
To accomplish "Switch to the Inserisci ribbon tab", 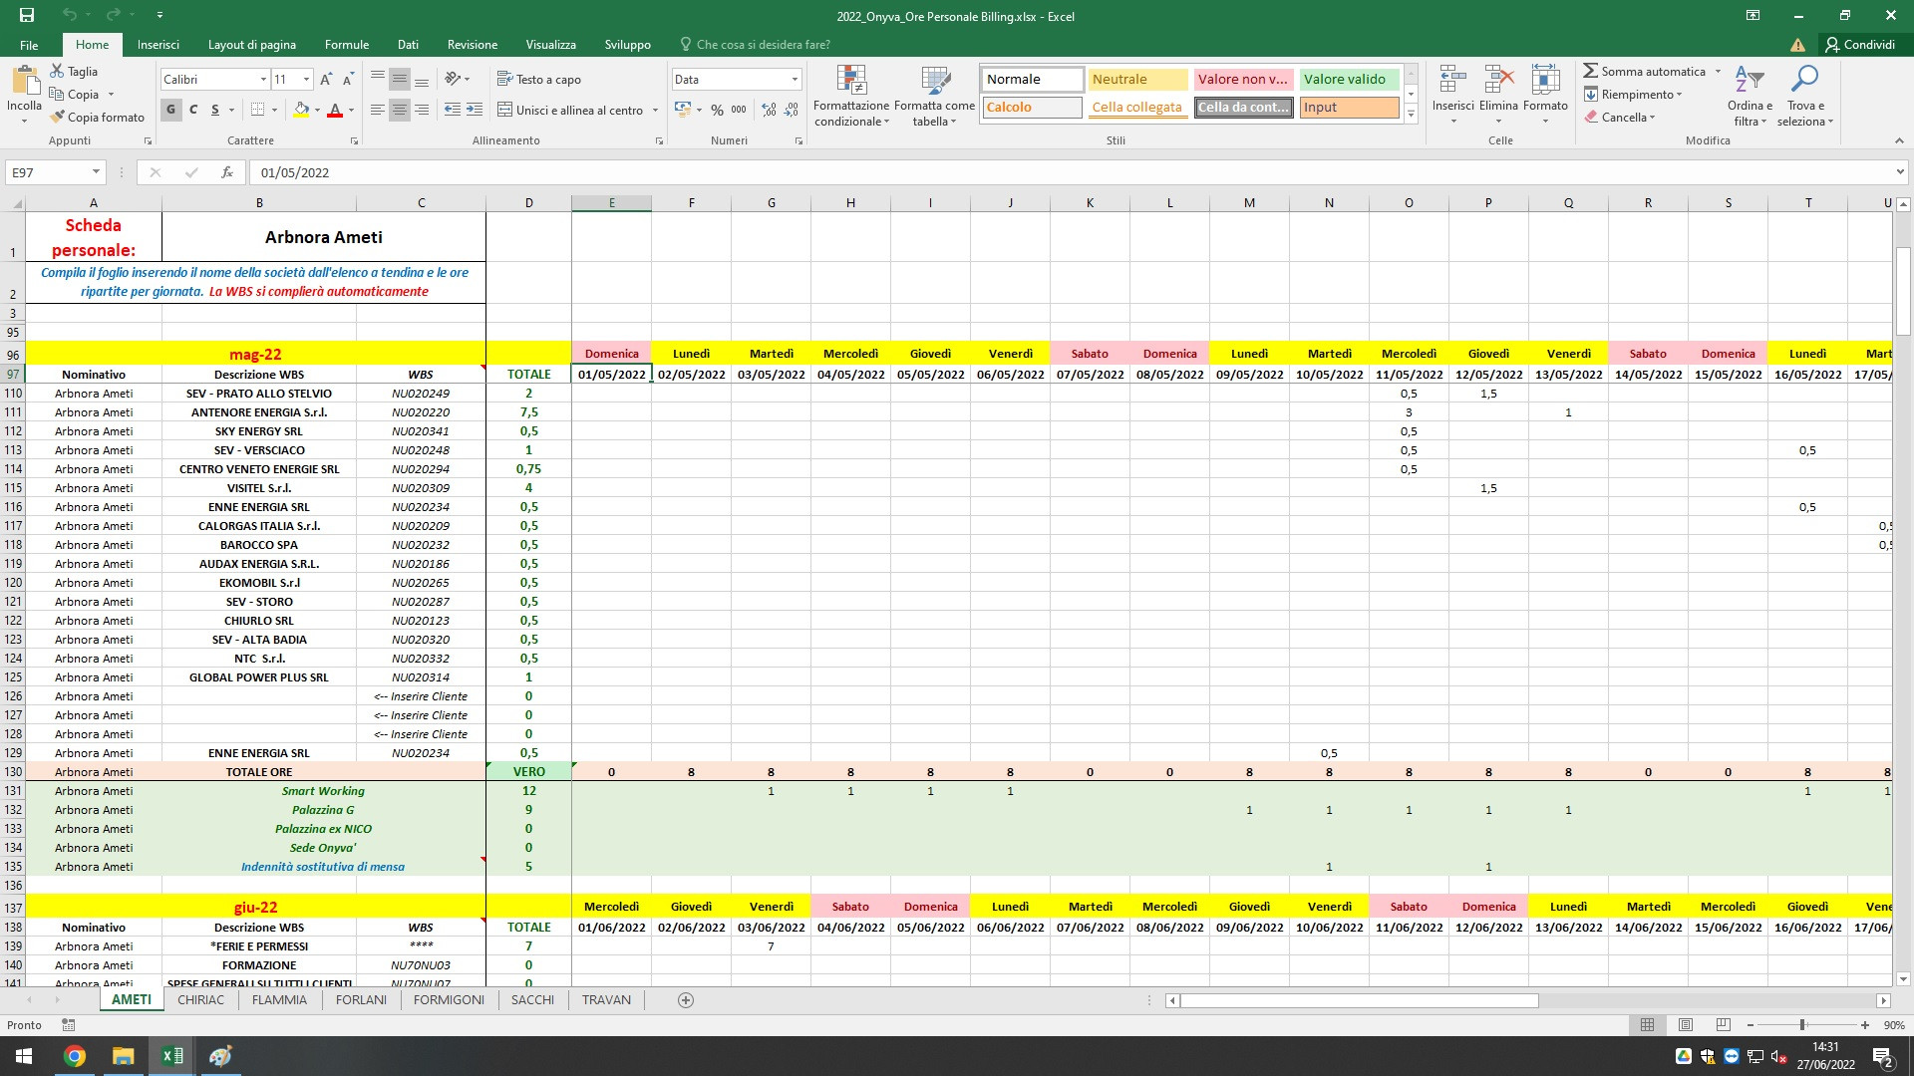I will tap(159, 44).
